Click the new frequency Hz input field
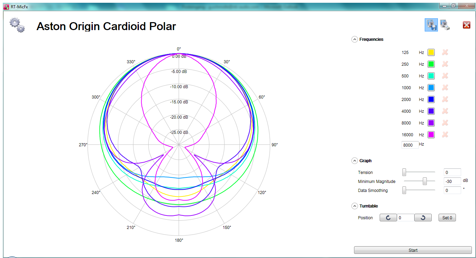The height and width of the screenshot is (258, 476). 410,145
